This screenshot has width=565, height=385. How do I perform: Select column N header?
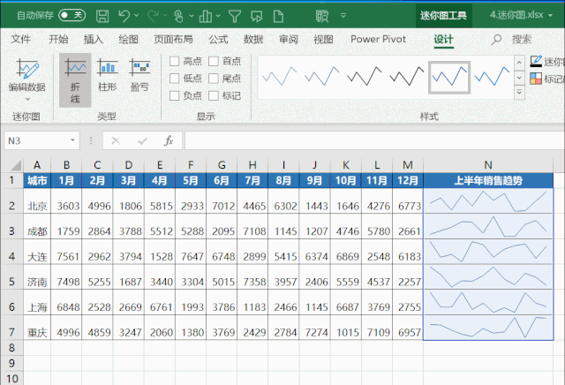tap(488, 165)
